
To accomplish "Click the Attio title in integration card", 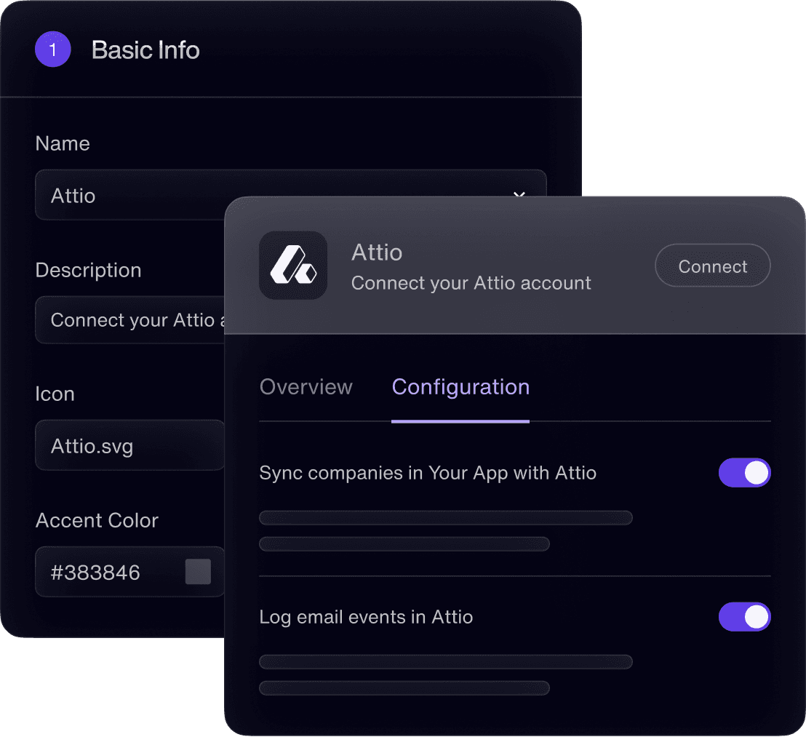I will (376, 252).
